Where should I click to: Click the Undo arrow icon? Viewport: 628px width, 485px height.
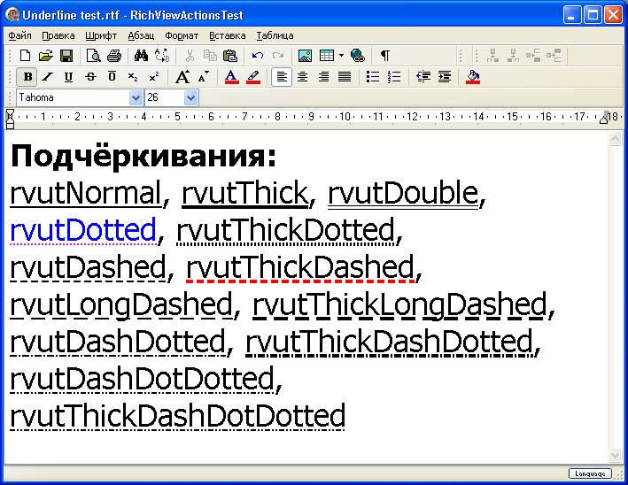[x=258, y=56]
